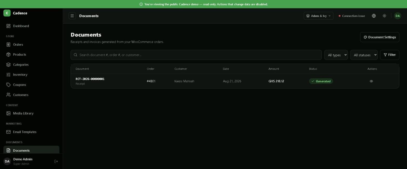The image size is (407, 169).
Task: Toggle the sidebar with hamburger button
Action: 72,16
